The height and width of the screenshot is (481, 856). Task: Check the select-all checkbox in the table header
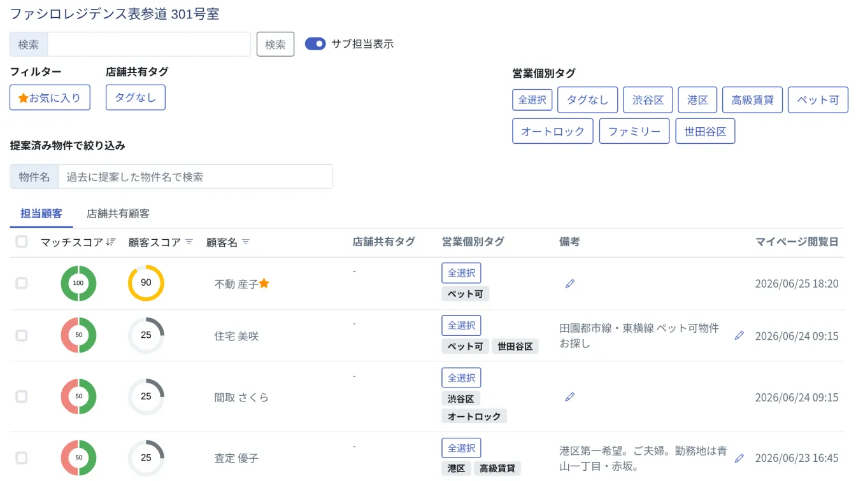[22, 242]
